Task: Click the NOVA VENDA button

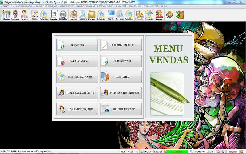Action: tap(77, 45)
